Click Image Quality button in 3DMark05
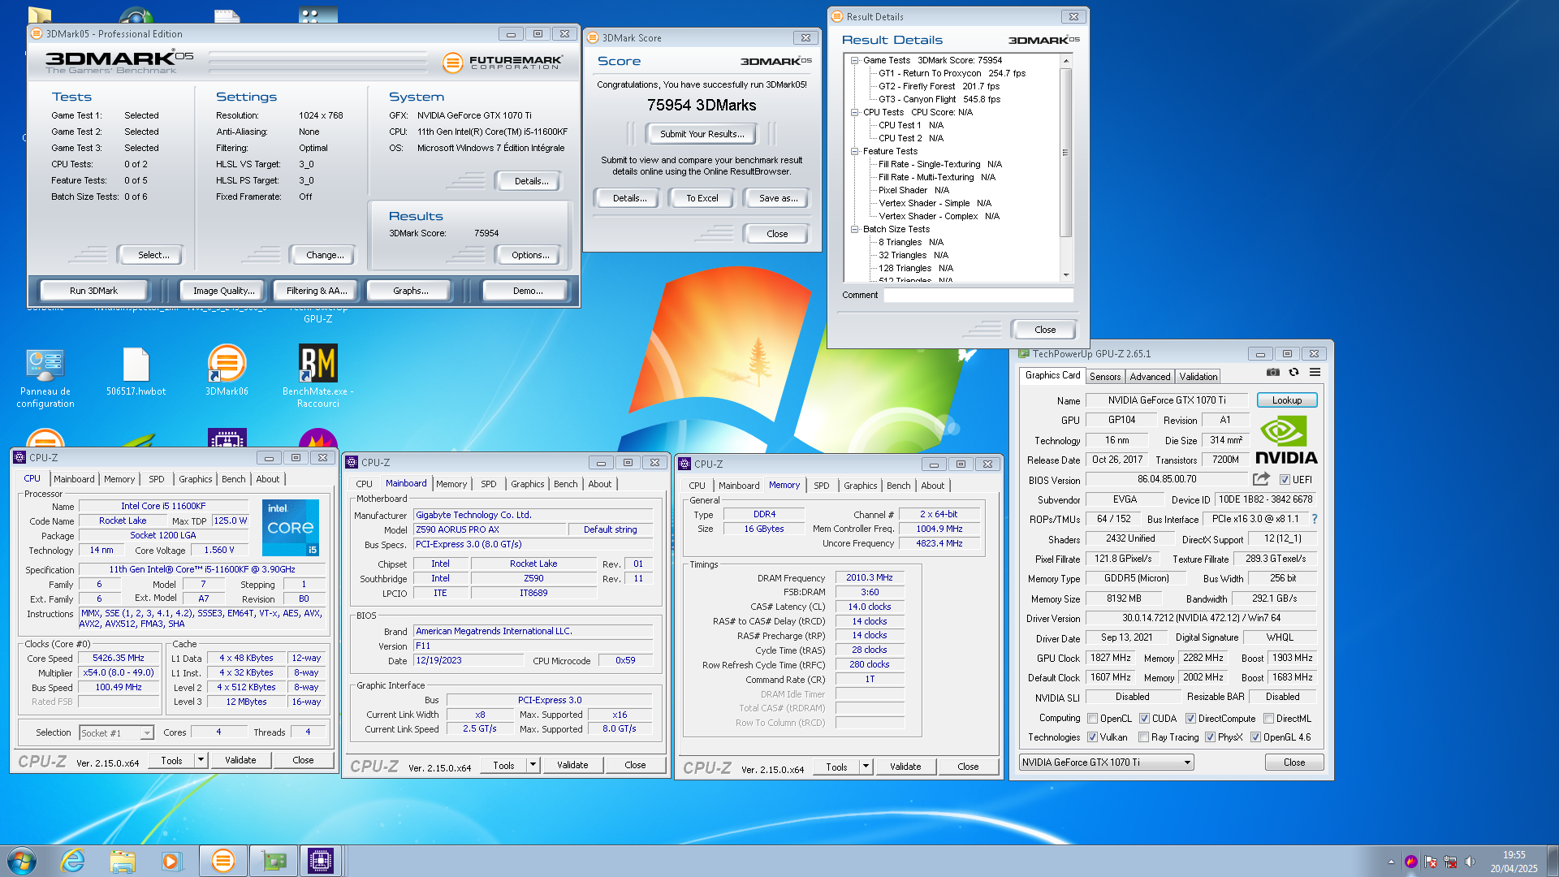 224,291
